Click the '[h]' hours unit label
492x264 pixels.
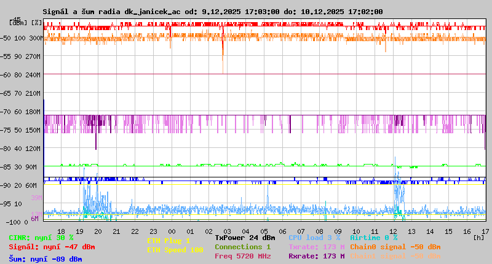point(479,238)
